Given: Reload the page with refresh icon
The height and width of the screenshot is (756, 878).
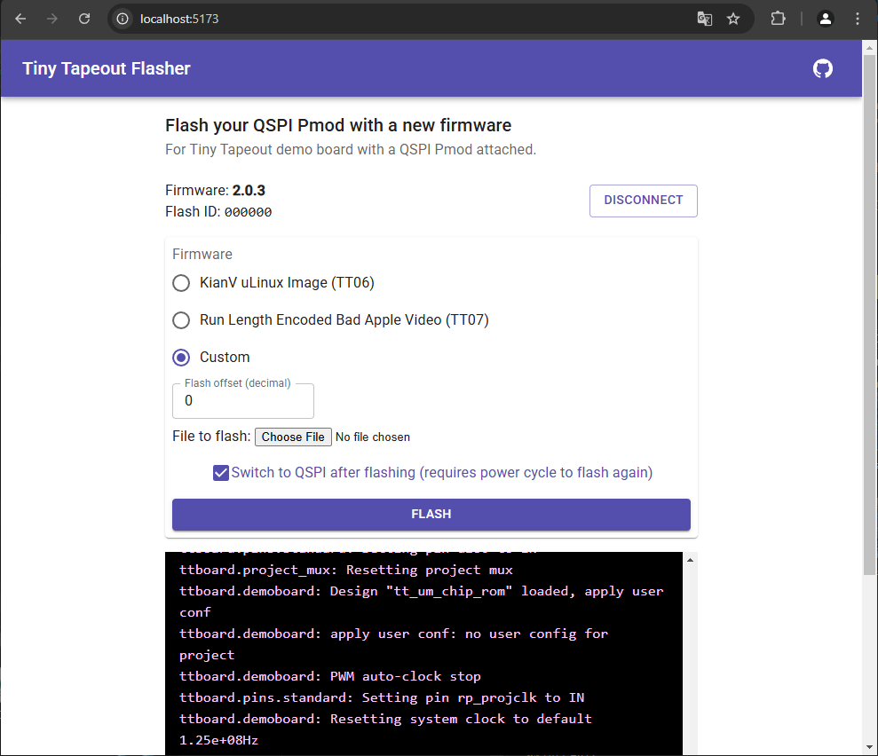Looking at the screenshot, I should [x=84, y=19].
